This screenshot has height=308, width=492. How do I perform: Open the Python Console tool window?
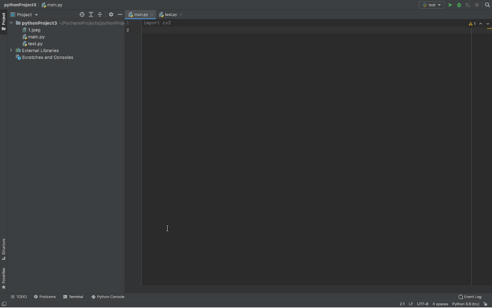tap(108, 297)
